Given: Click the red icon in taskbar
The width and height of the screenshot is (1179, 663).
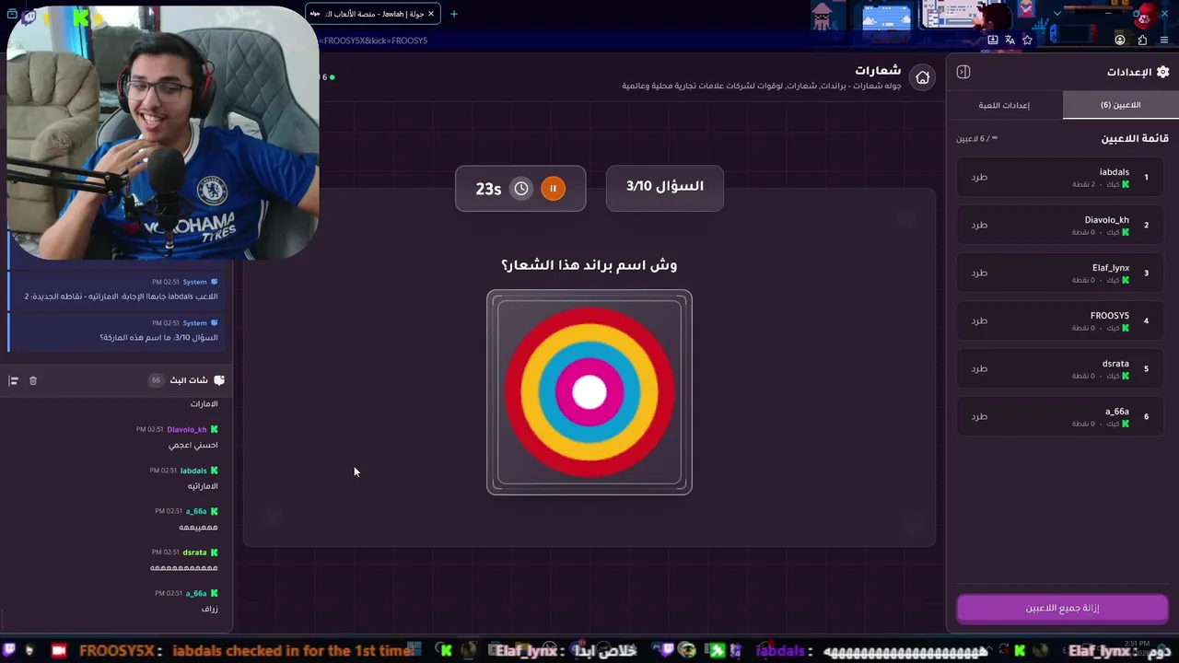Looking at the screenshot, I should tap(59, 650).
